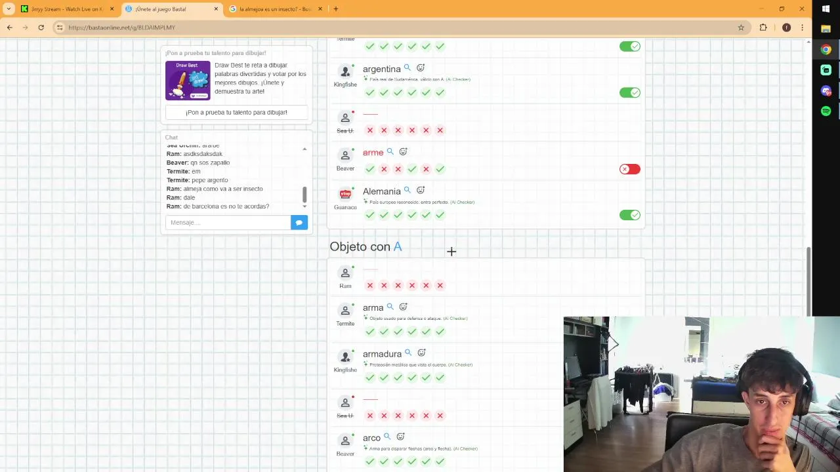Click Kingfishe avatar beside argentina
This screenshot has width=840, height=472.
tap(345, 71)
